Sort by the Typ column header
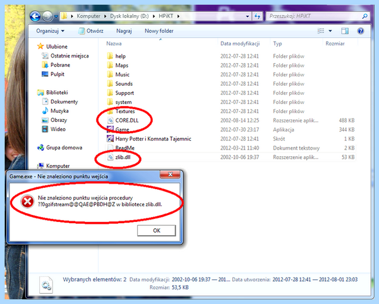This screenshot has height=304, width=379. tap(277, 44)
